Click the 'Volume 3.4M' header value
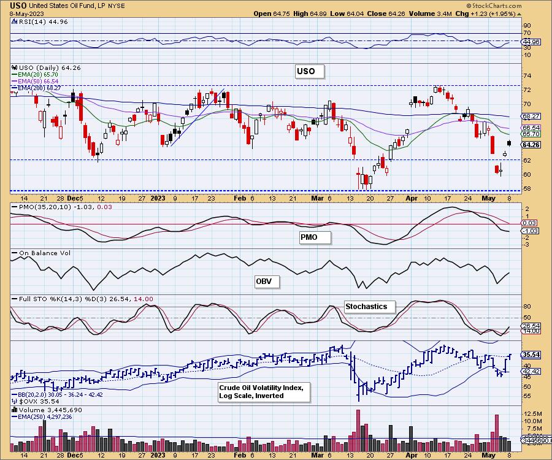552x460 pixels. click(x=430, y=13)
